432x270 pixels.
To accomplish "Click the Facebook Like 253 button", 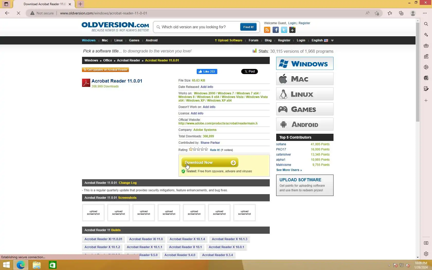I will tap(207, 71).
